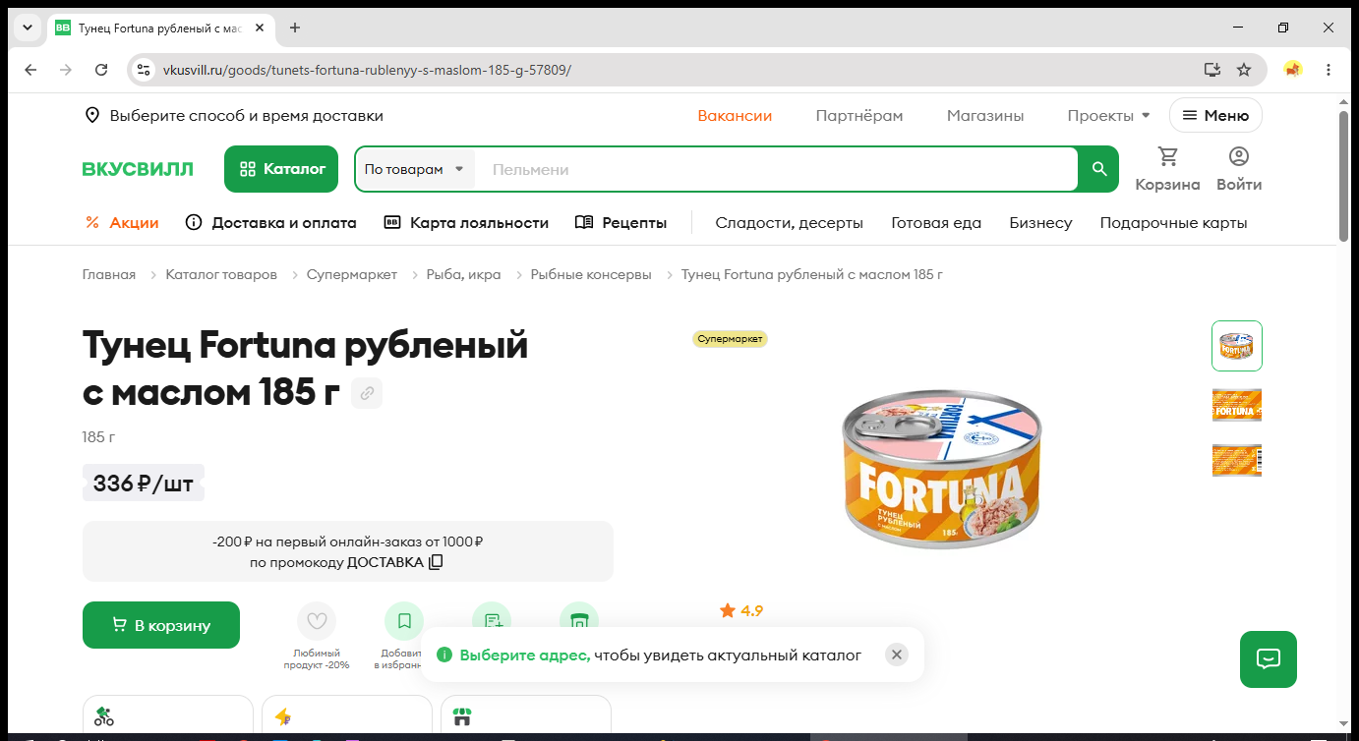Select the third product thumbnail
1359x741 pixels.
tap(1237, 461)
